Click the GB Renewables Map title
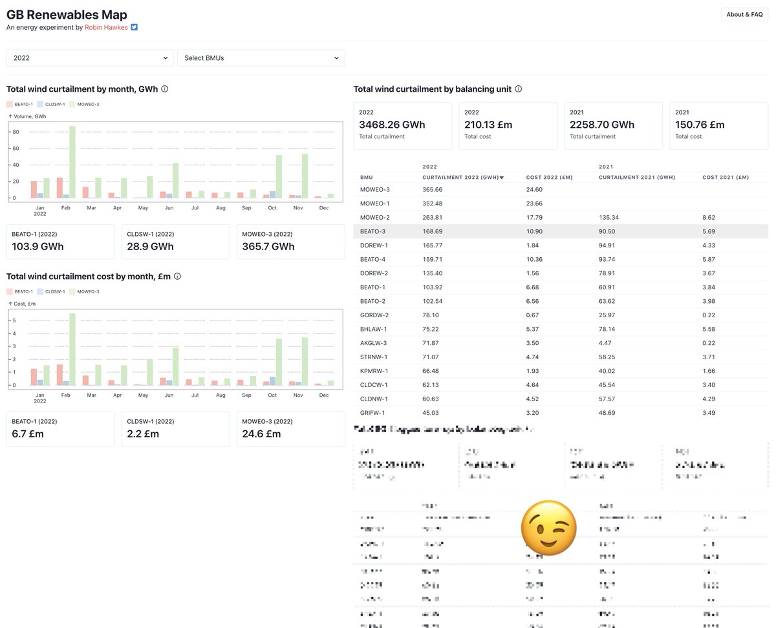Image resolution: width=776 pixels, height=628 pixels. point(67,14)
